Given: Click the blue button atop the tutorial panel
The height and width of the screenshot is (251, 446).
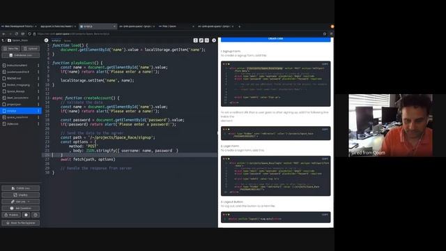Looking at the screenshot, I should click(x=276, y=39).
